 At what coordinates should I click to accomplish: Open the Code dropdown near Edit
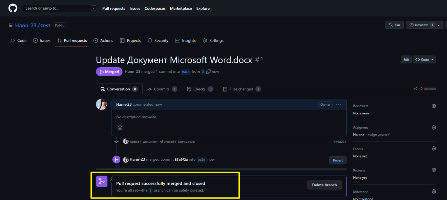[424, 60]
